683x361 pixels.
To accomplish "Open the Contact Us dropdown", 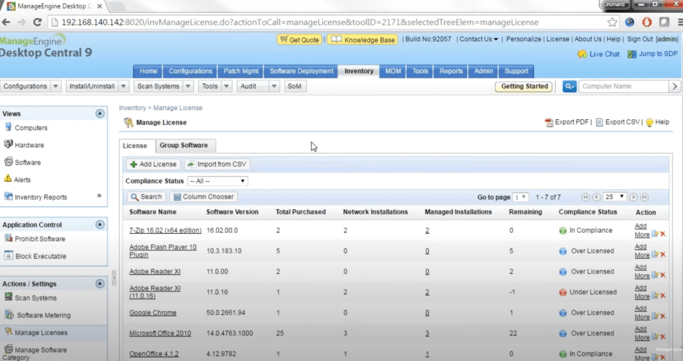I will 479,39.
